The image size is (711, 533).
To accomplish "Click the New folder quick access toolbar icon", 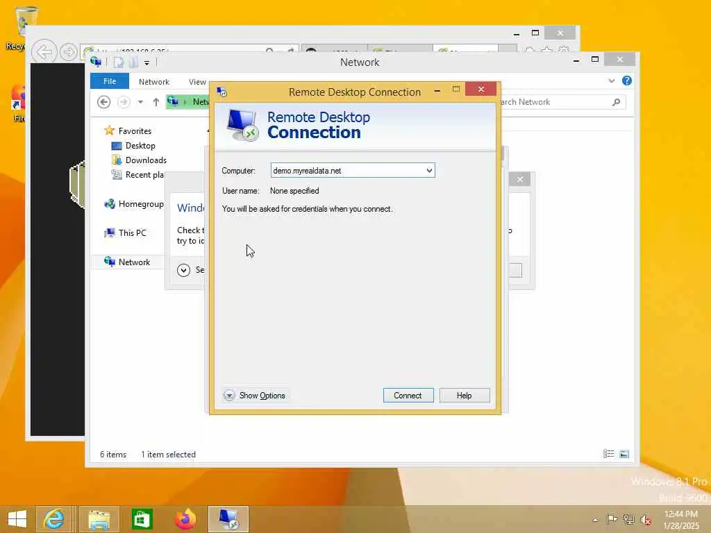I will (133, 62).
